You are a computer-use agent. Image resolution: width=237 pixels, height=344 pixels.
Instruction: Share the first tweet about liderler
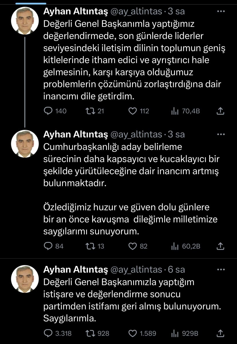point(220,111)
